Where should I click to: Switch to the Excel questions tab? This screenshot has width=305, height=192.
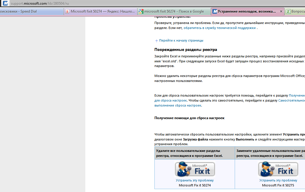[x=295, y=11]
